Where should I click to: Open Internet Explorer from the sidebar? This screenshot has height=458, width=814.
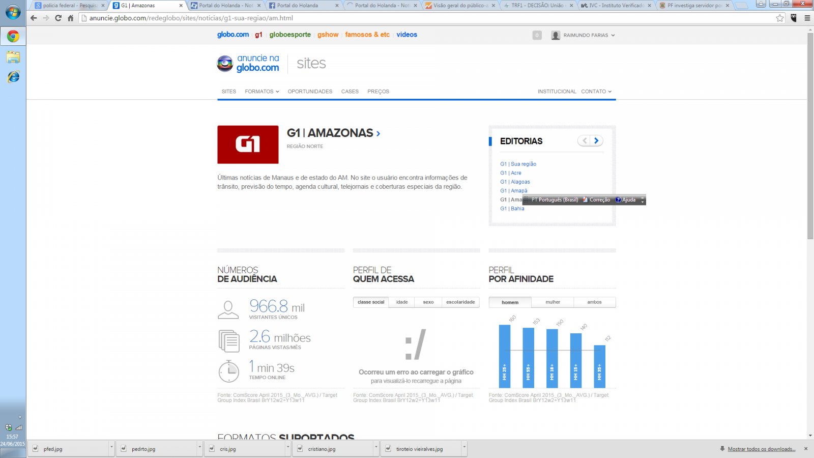[13, 77]
